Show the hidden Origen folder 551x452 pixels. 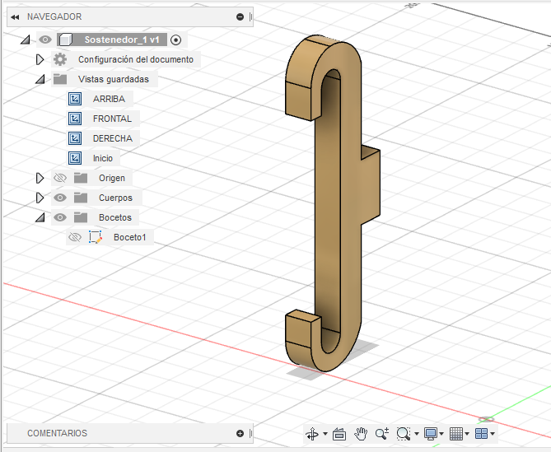click(x=60, y=178)
